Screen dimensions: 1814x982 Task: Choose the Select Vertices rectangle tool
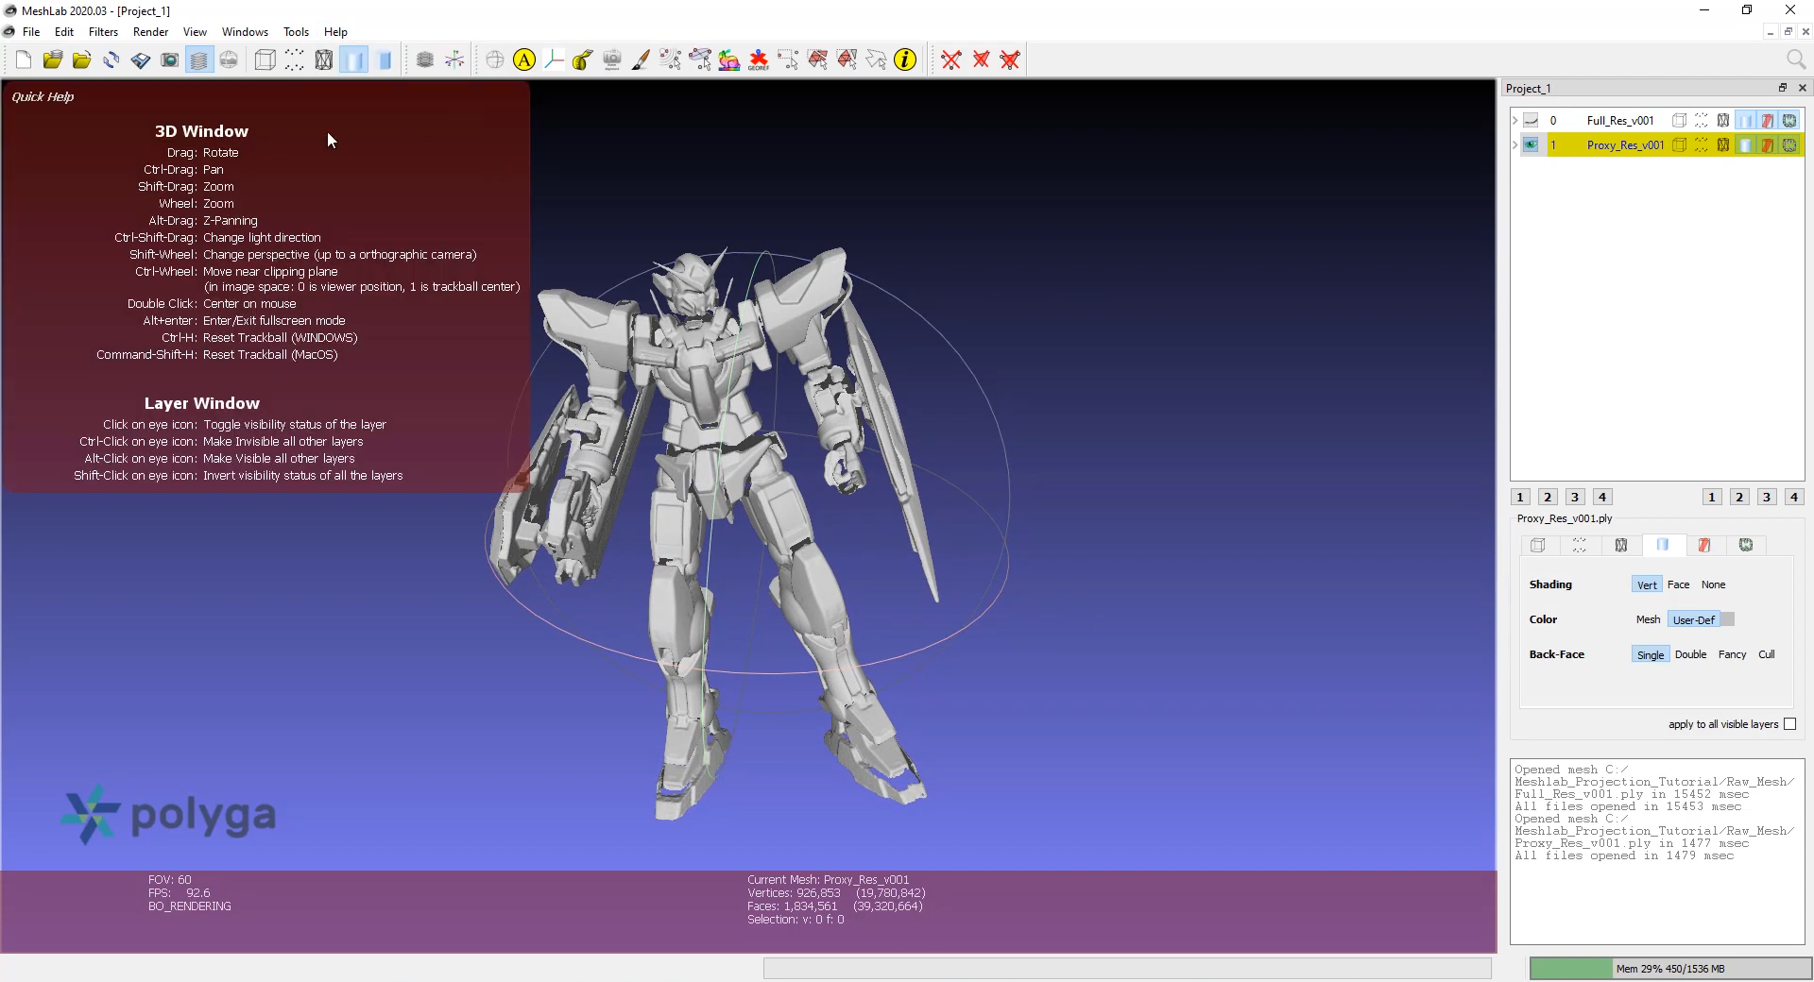click(x=788, y=60)
